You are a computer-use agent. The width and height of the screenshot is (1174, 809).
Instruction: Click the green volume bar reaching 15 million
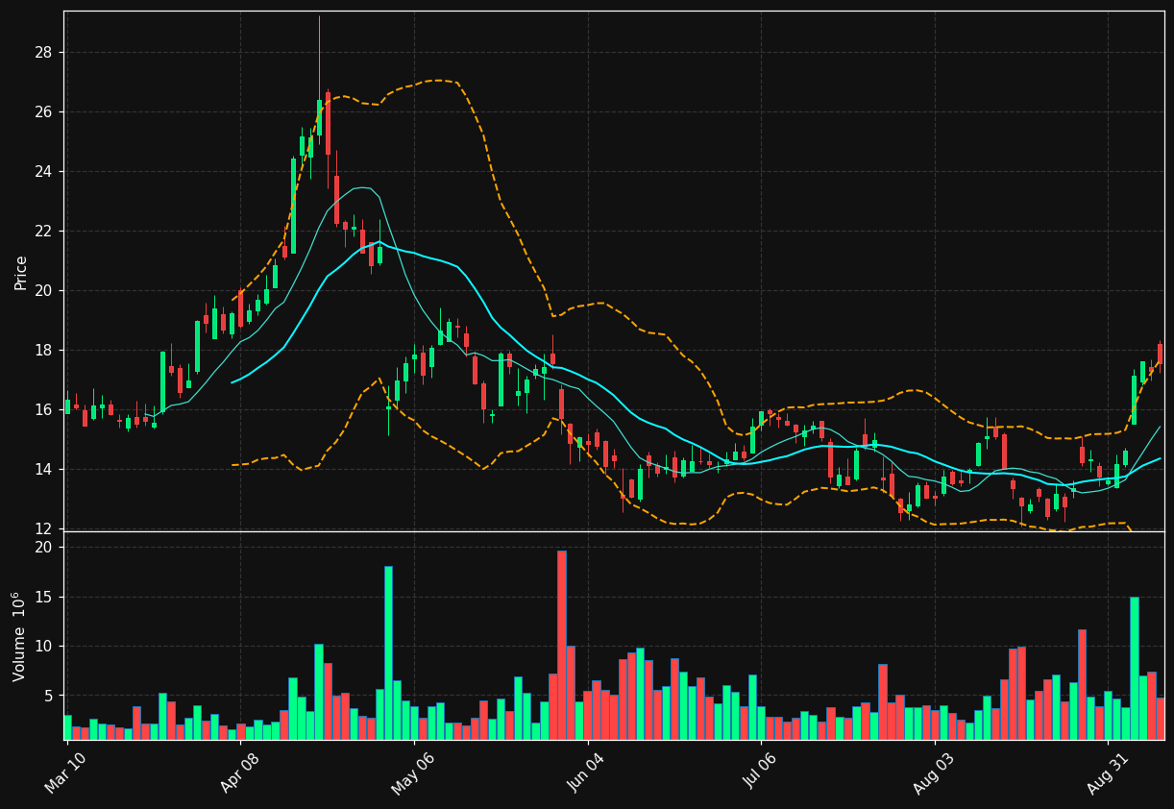(1135, 668)
